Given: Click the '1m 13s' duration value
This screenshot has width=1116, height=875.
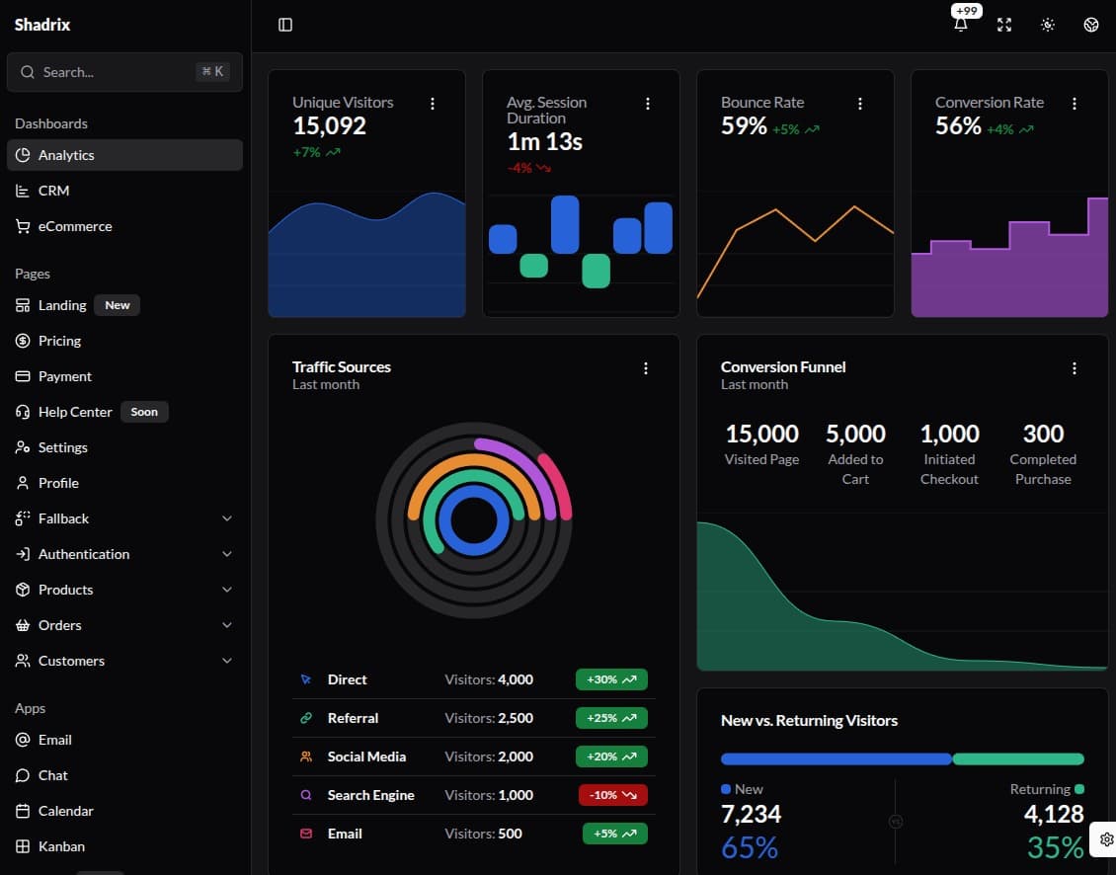Looking at the screenshot, I should (544, 142).
